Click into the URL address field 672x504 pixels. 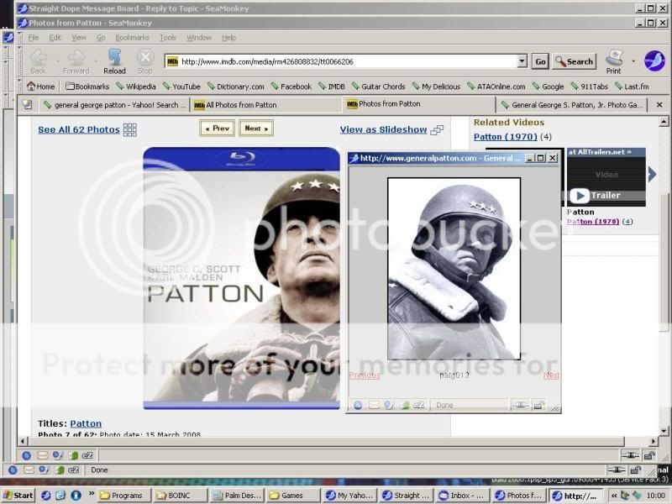point(344,61)
